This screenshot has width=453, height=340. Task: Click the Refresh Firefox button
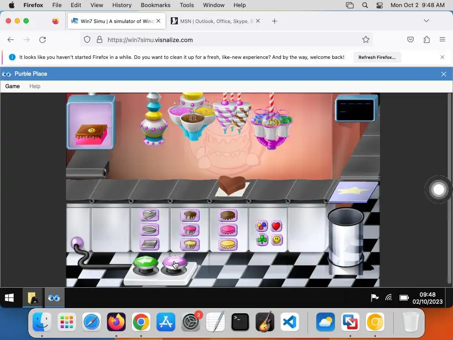tap(377, 57)
